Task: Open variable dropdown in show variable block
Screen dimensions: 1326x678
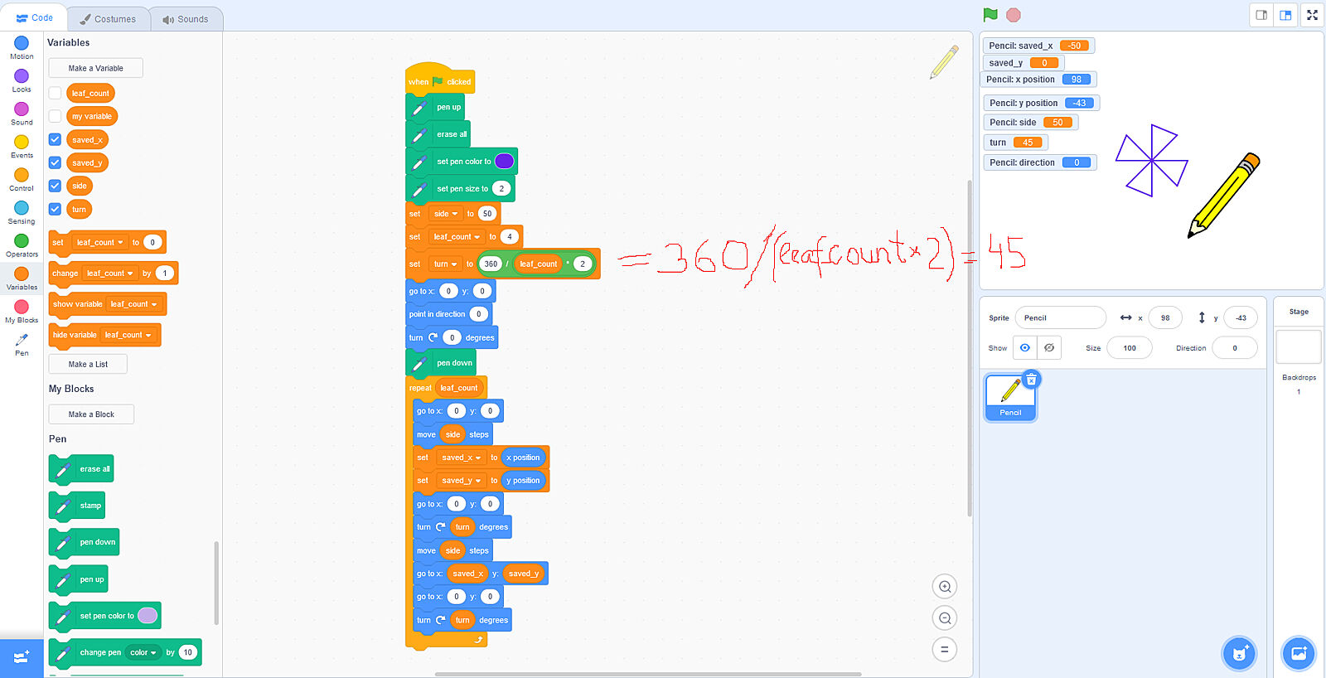Action: 154,304
